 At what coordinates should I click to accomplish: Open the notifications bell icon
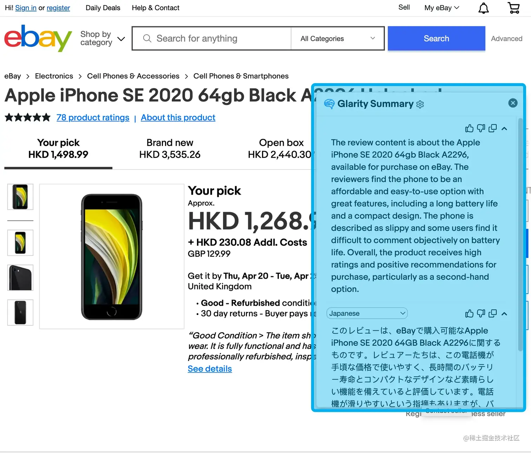(x=484, y=8)
